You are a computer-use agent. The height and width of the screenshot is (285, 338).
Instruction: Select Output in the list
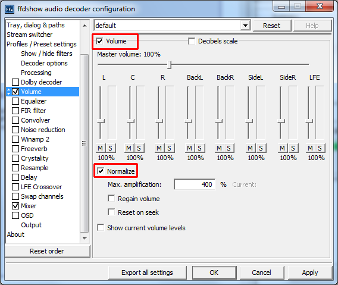click(32, 225)
